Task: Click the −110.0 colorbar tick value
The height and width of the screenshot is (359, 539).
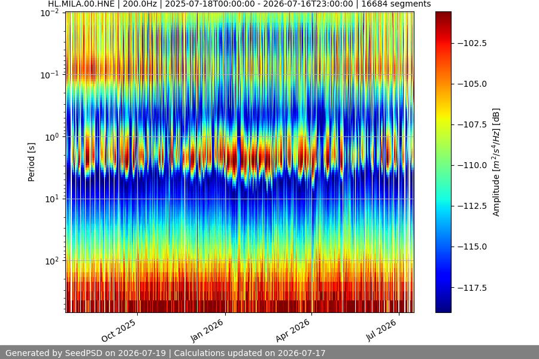Action: (472, 165)
